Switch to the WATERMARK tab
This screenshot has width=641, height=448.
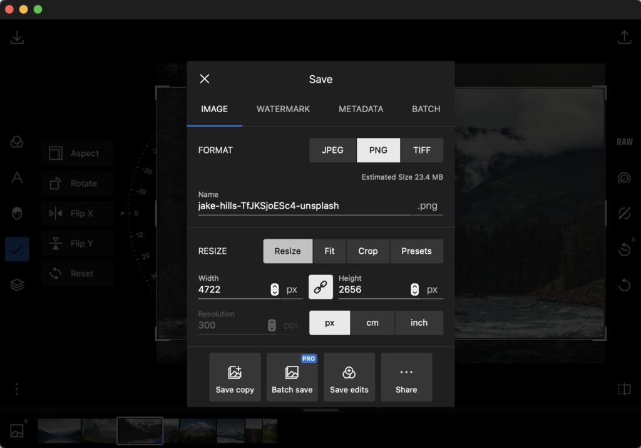tap(283, 108)
